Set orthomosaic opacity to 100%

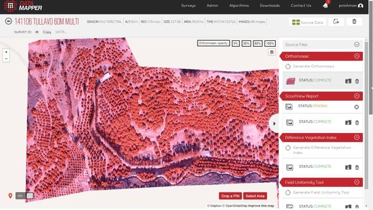coord(270,44)
